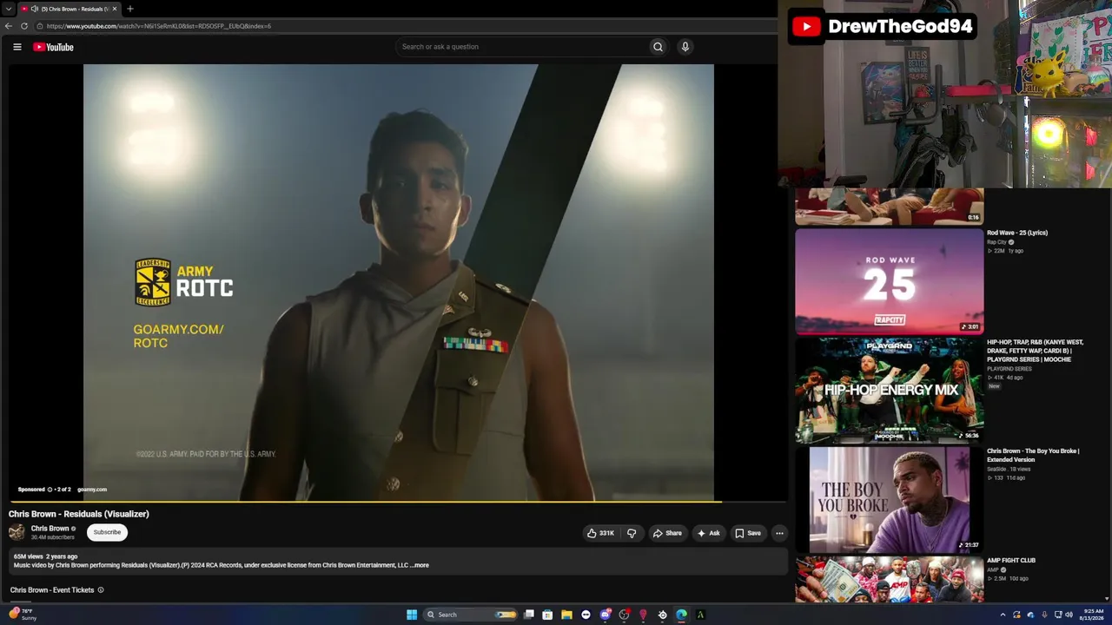Reload the page with the refresh icon
The image size is (1112, 625).
tap(24, 26)
